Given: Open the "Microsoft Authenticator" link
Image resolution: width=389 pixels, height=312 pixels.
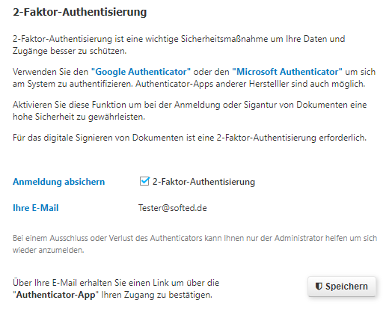Looking at the screenshot, I should click(287, 72).
